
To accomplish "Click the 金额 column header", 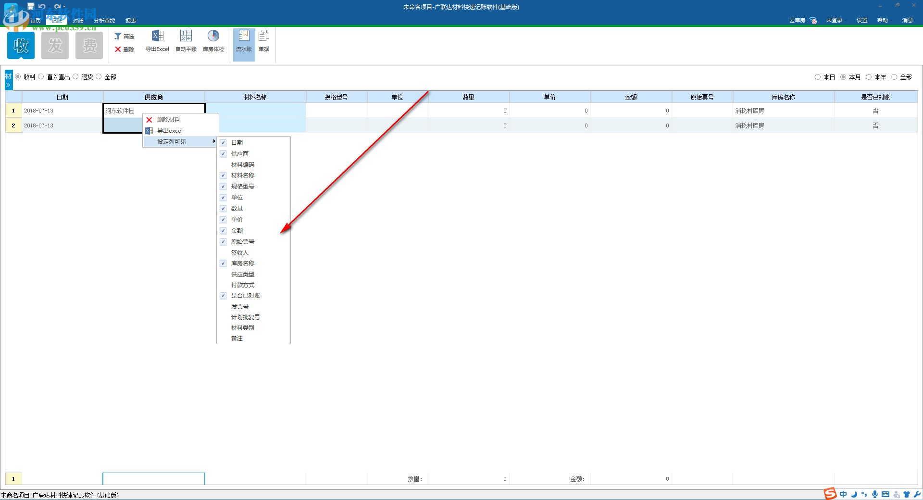I will click(x=631, y=97).
